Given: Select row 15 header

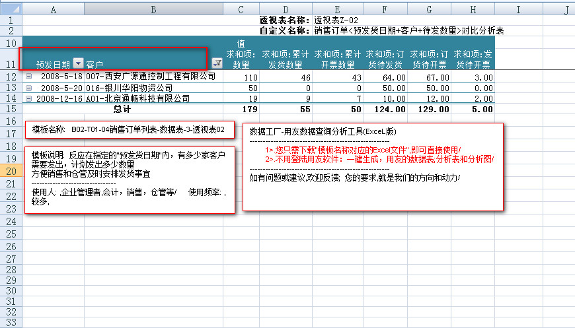Looking at the screenshot, I should point(11,109).
